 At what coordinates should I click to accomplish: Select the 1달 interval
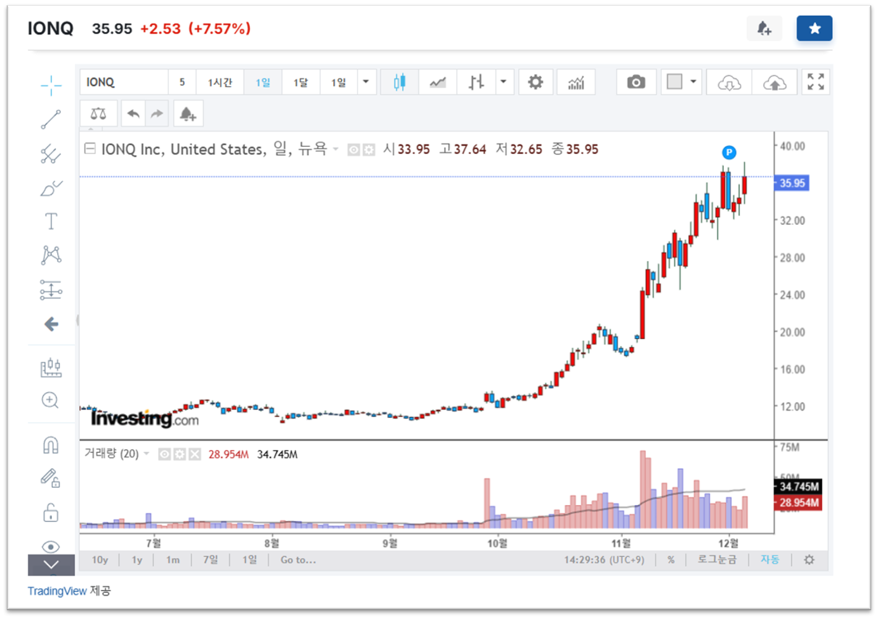[300, 82]
